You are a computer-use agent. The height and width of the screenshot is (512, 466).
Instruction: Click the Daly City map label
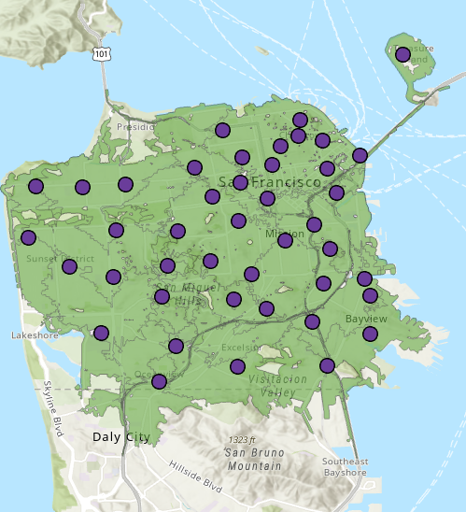click(x=121, y=436)
